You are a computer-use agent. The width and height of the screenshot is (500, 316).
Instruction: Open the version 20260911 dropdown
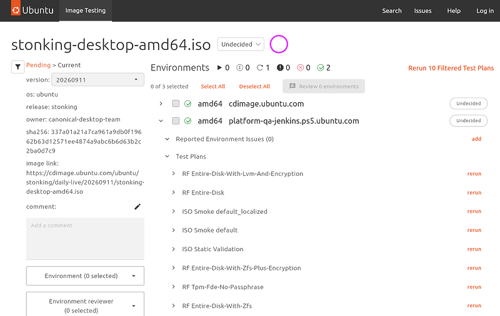(x=97, y=80)
